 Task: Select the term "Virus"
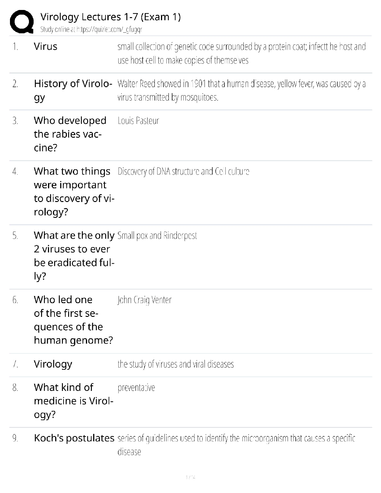point(45,46)
